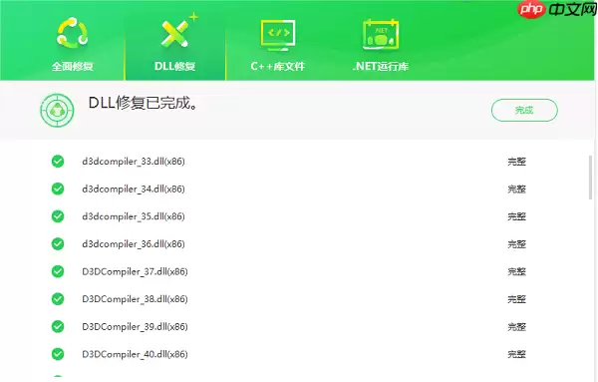Screen dimensions: 598x382
Task: Select the d3dcompiler_33.dll(x86) file name
Action: tap(134, 162)
